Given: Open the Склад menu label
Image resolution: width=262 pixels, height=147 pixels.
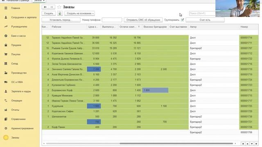Looking at the screenshot, I should point(15,64).
